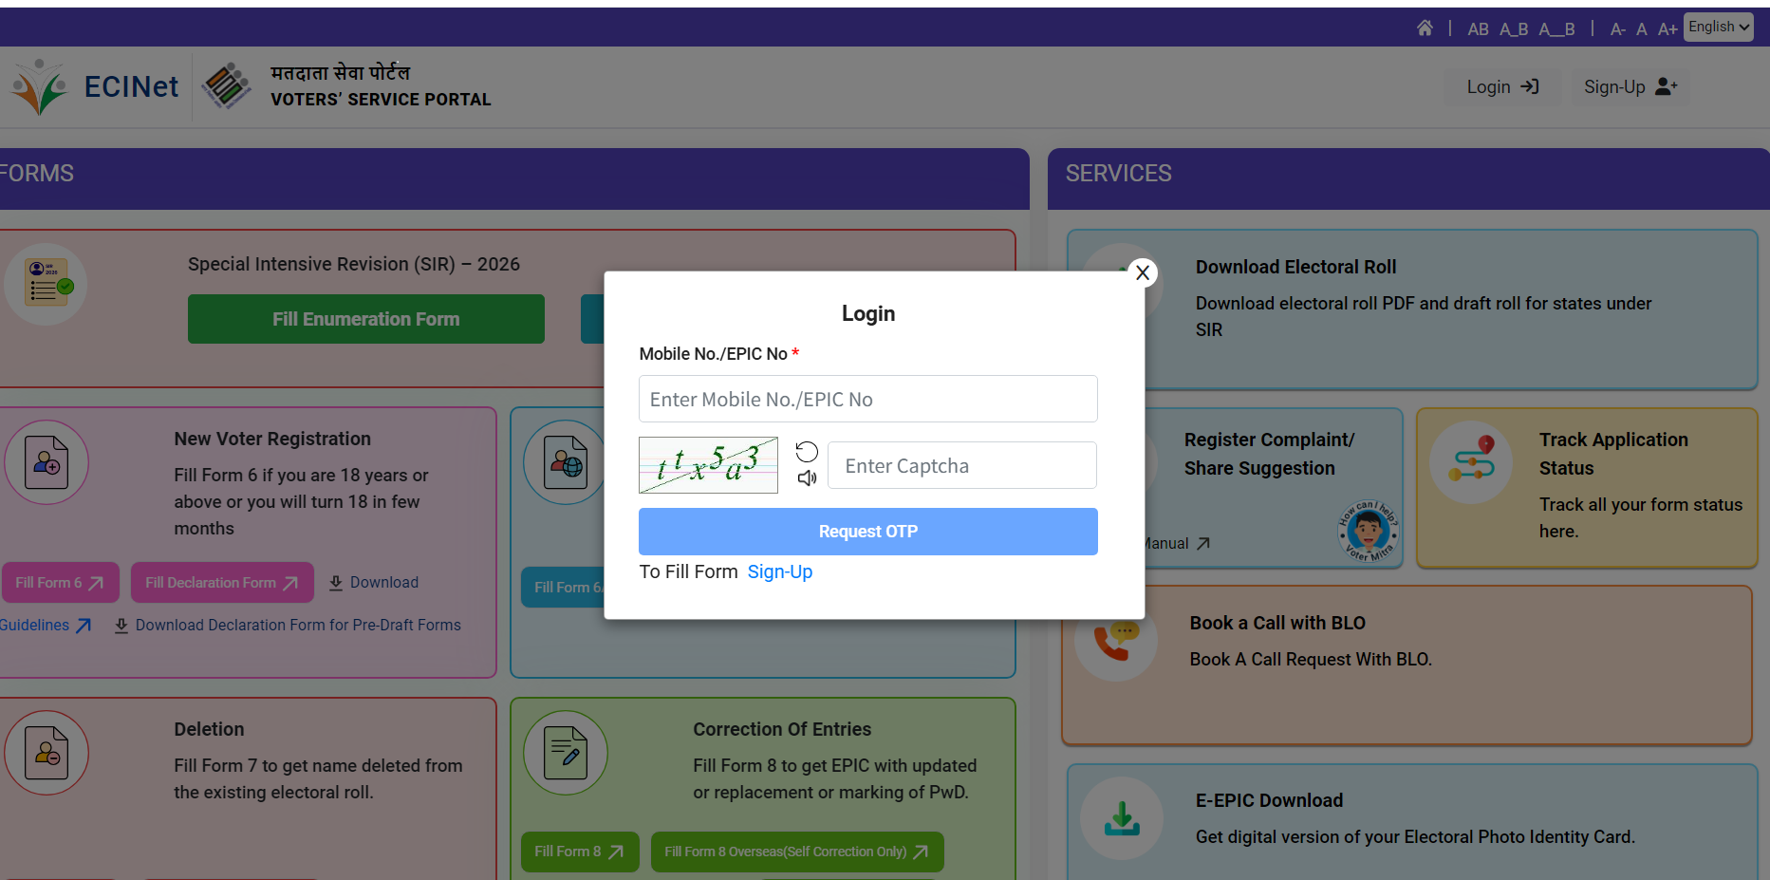The height and width of the screenshot is (880, 1770).
Task: Decrease font size with A- option
Action: 1618,29
